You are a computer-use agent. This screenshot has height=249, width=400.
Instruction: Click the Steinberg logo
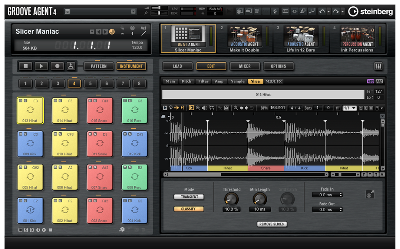pos(370,11)
